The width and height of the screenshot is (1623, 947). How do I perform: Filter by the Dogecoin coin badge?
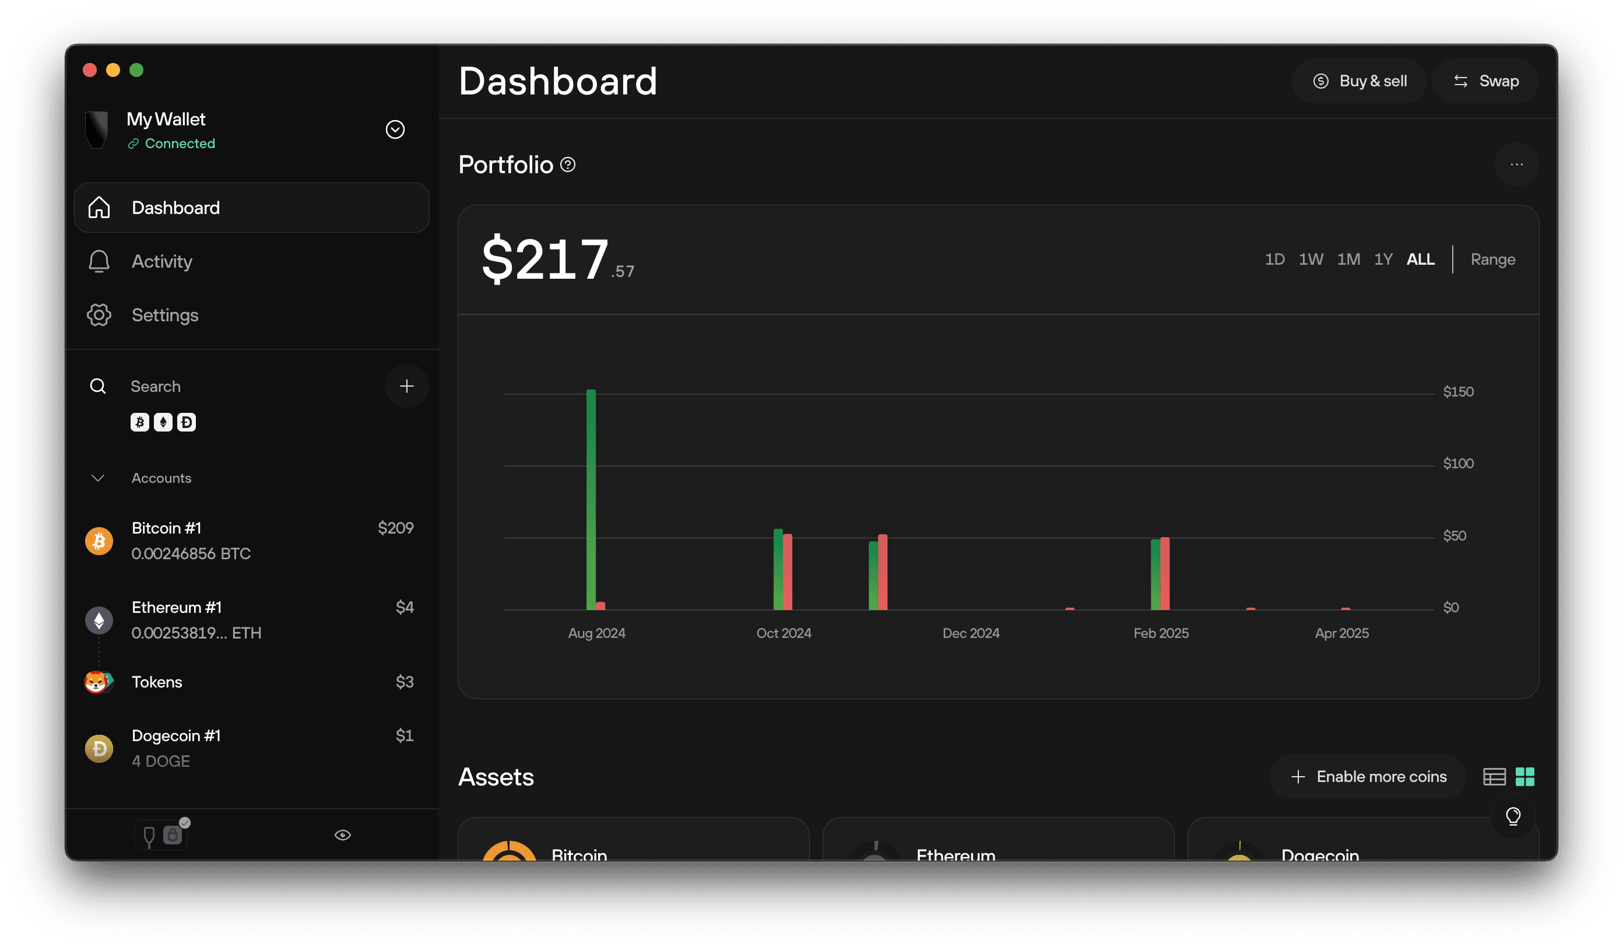186,422
